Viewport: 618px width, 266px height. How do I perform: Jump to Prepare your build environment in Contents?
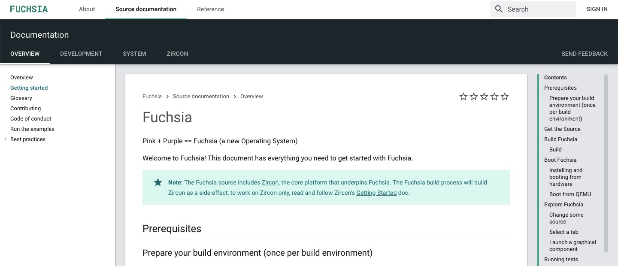point(573,109)
